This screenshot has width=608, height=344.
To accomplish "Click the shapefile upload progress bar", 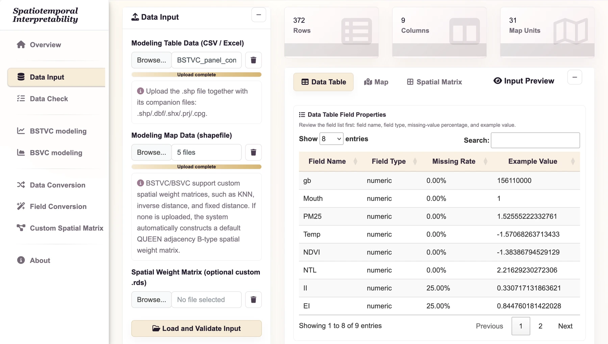I will [197, 167].
